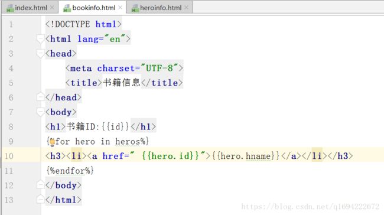
Task: Click the opening h3 tag on line 10
Action: tap(56, 156)
